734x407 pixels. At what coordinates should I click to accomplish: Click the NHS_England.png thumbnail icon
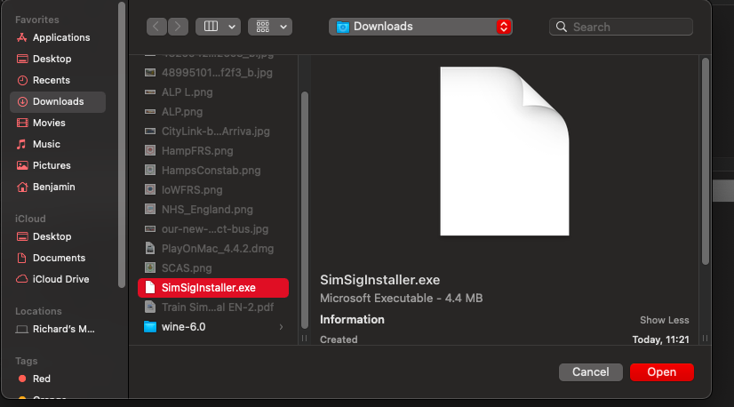pyautogui.click(x=150, y=210)
